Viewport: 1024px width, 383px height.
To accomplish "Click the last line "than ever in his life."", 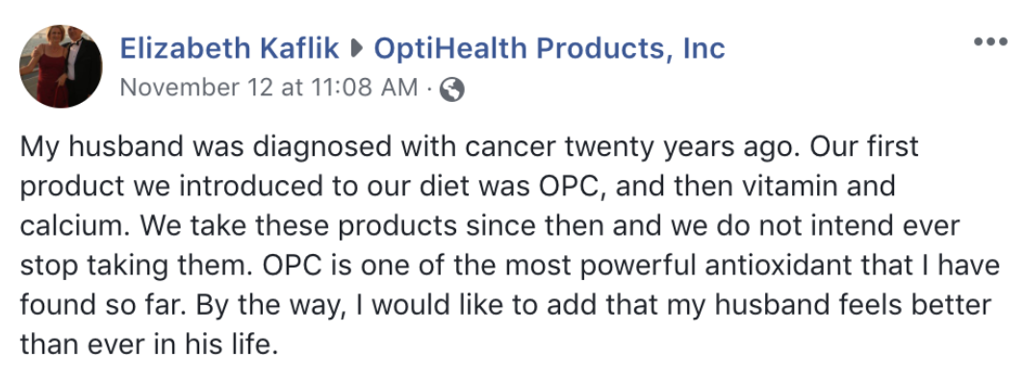I will click(149, 345).
